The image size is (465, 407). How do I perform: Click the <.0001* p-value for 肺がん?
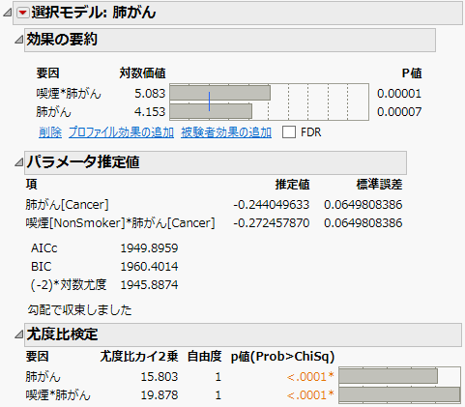(x=310, y=377)
